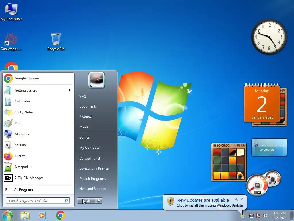This screenshot has width=294, height=221.
Task: Click the Start orb button
Action: pos(7,215)
